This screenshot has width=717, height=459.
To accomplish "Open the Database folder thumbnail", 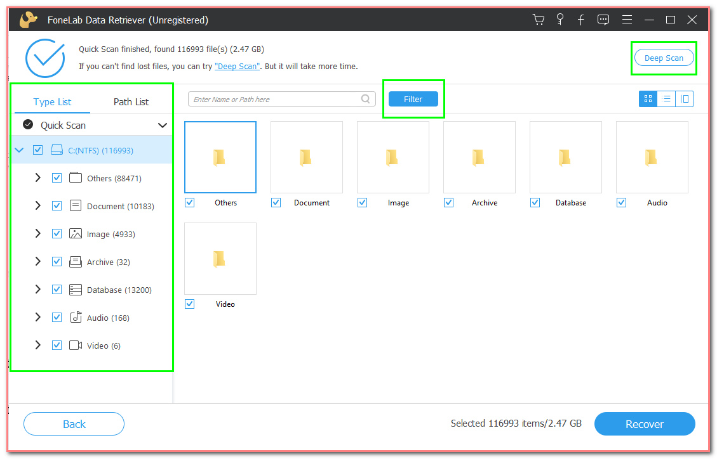I will pyautogui.click(x=566, y=157).
